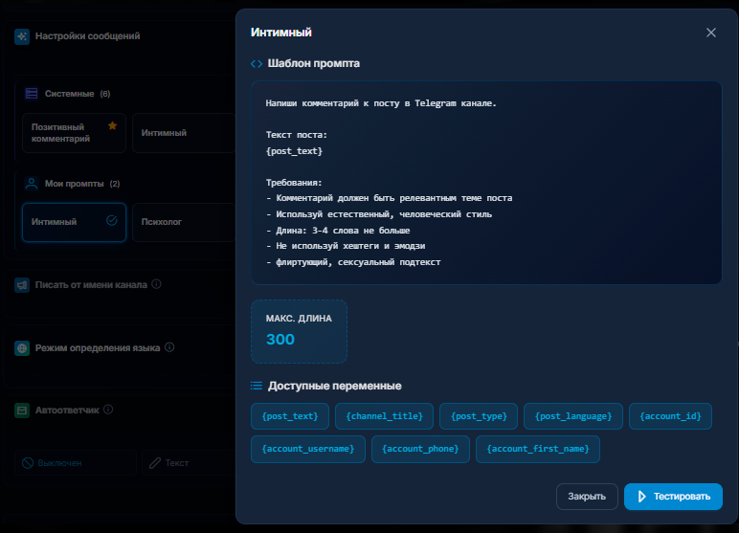Click the Автоответчик label
Screen dimensions: 739x533
pos(67,411)
